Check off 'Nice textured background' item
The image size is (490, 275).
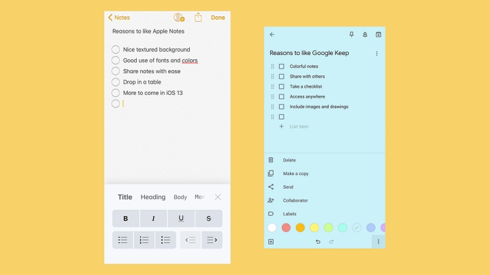(116, 50)
